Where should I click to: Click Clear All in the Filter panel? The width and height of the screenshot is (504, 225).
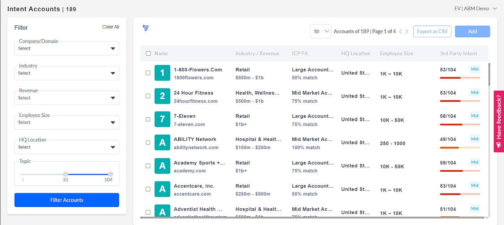(x=111, y=27)
